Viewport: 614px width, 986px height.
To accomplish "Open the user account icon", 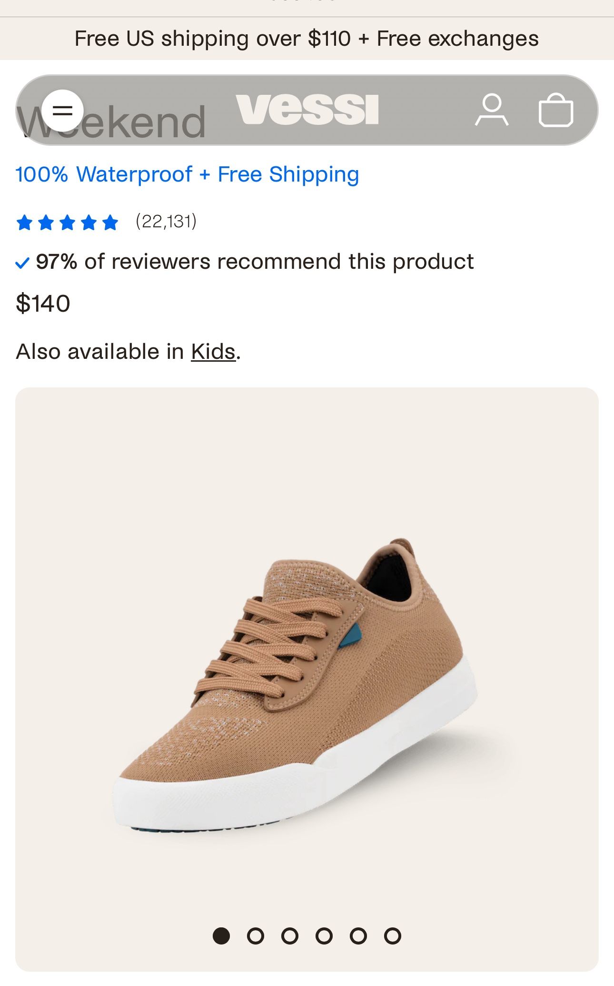I will (x=492, y=110).
